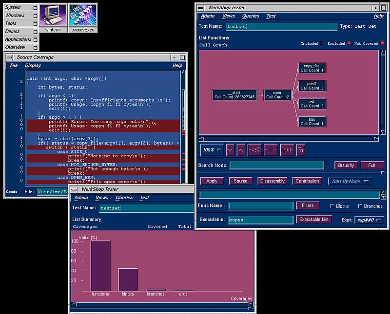The width and height of the screenshot is (390, 314).
Task: Click the Search Node input field
Action: 276,166
